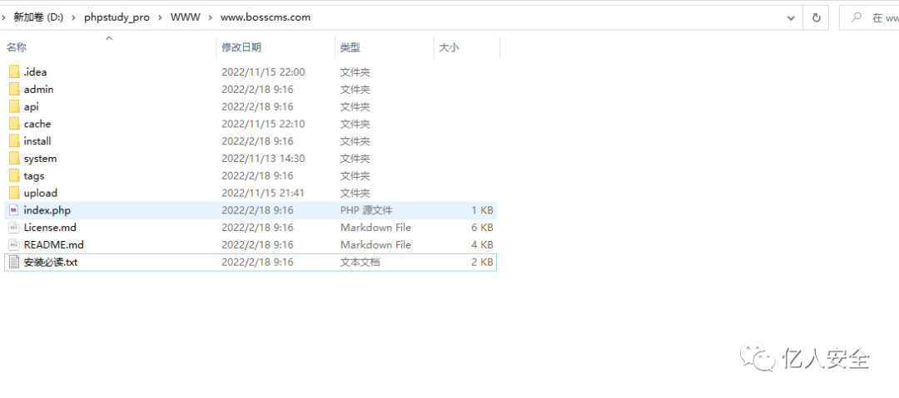Select the tags folder icon
The width and height of the screenshot is (899, 398).
pyautogui.click(x=14, y=176)
